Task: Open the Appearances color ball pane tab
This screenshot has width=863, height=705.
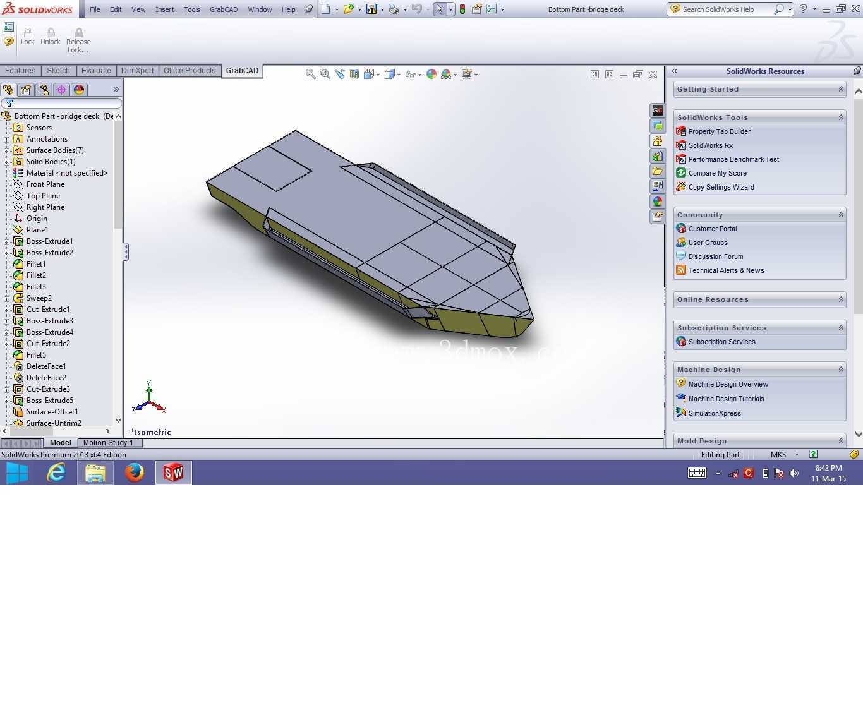Action: (657, 202)
